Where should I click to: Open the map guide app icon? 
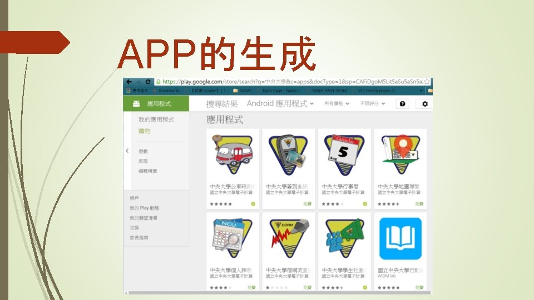point(400,154)
